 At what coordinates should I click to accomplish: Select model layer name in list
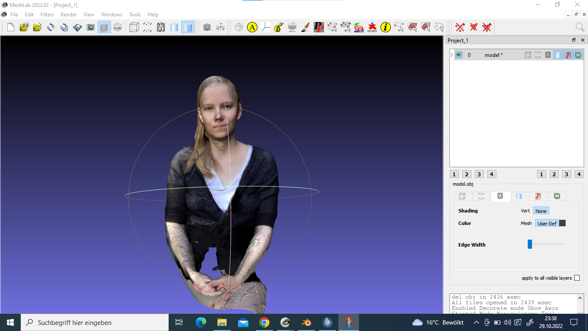493,55
